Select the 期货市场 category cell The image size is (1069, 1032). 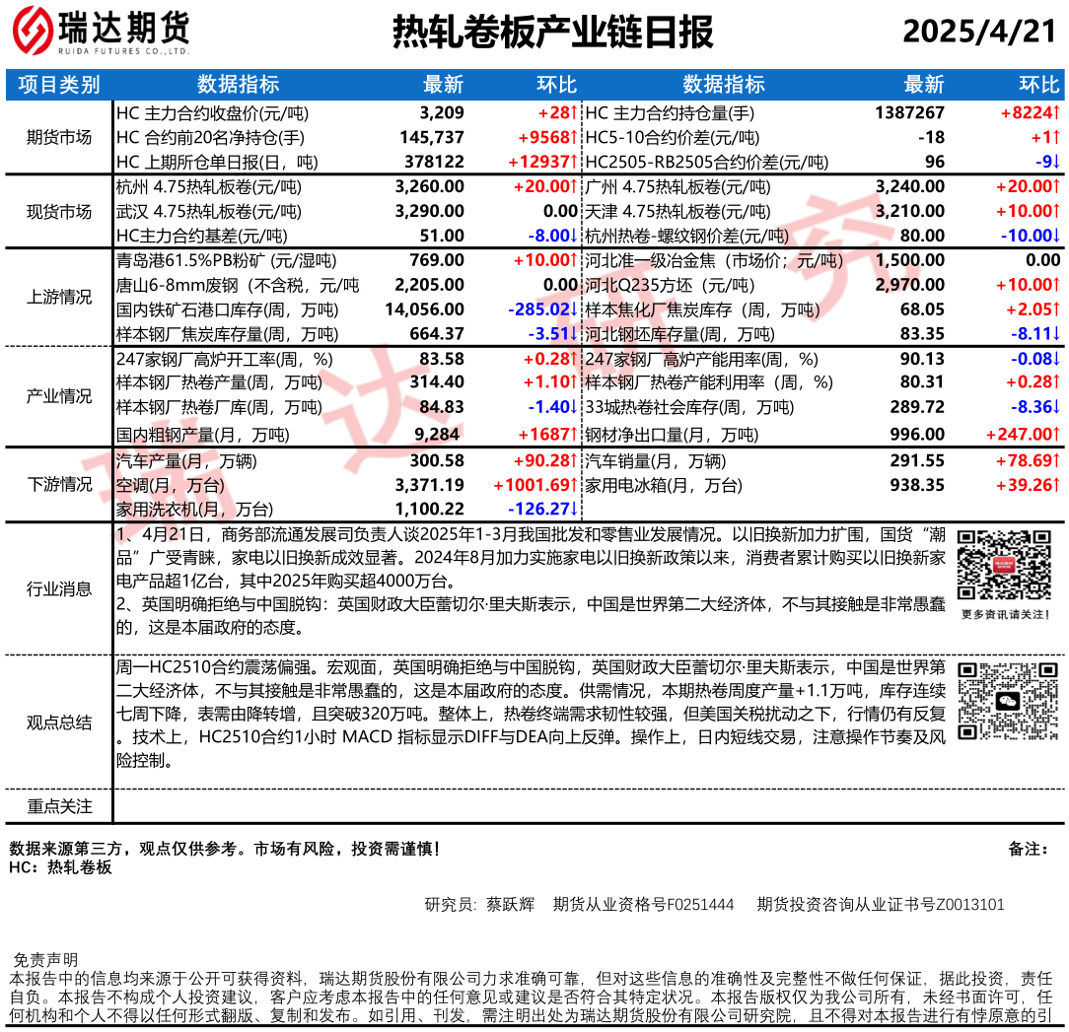click(59, 138)
